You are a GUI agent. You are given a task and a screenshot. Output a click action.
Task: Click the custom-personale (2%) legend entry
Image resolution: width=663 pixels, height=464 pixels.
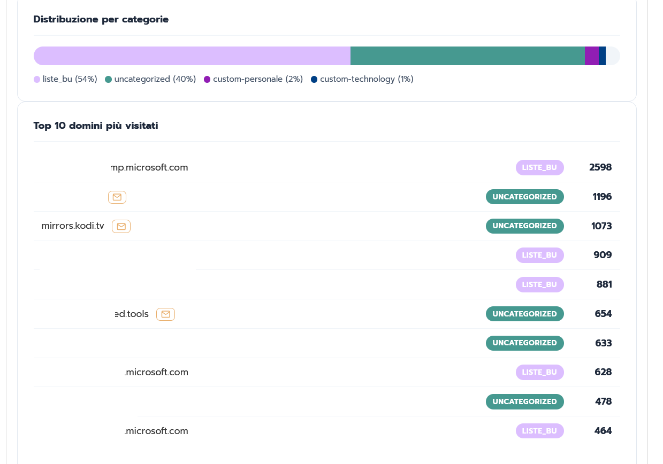pyautogui.click(x=253, y=79)
